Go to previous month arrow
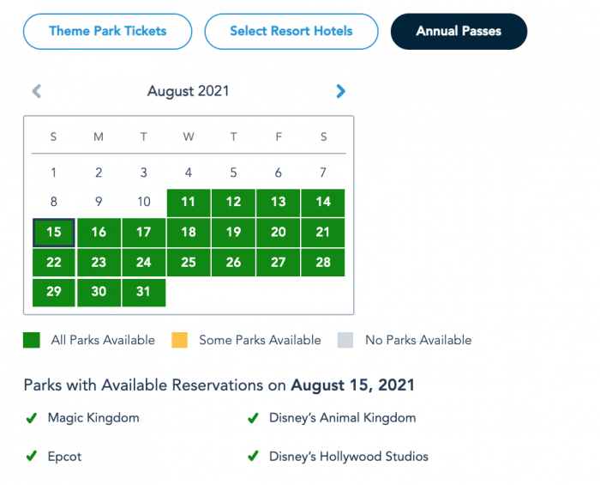Image resolution: width=600 pixels, height=485 pixels. [x=37, y=91]
